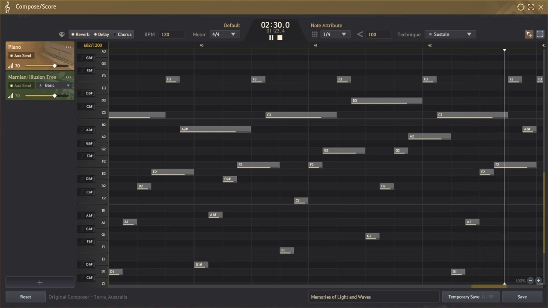Click the G3# black piano key
The width and height of the screenshot is (548, 308).
[86, 58]
